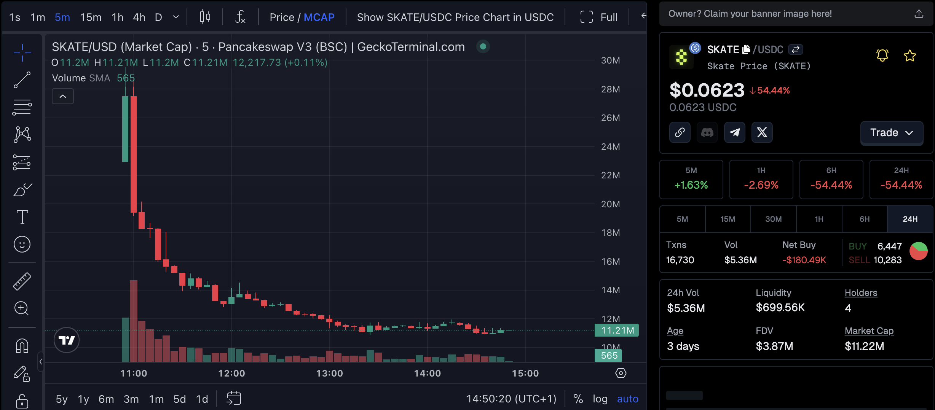Upload a banner image via the claim icon
This screenshot has width=935, height=410.
[x=919, y=14]
